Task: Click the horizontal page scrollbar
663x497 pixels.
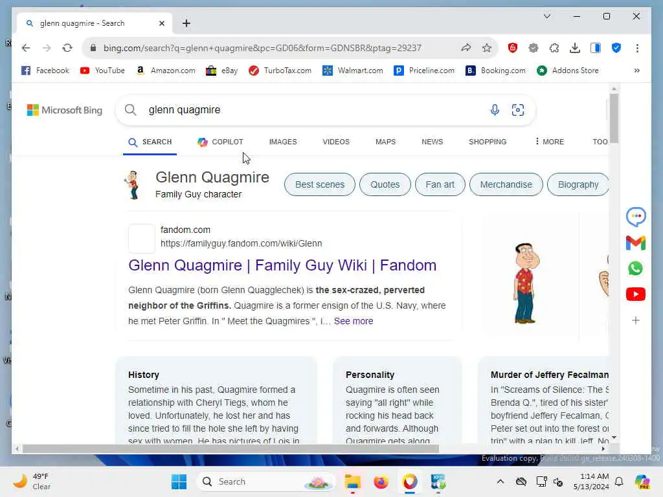Action: pos(230,449)
